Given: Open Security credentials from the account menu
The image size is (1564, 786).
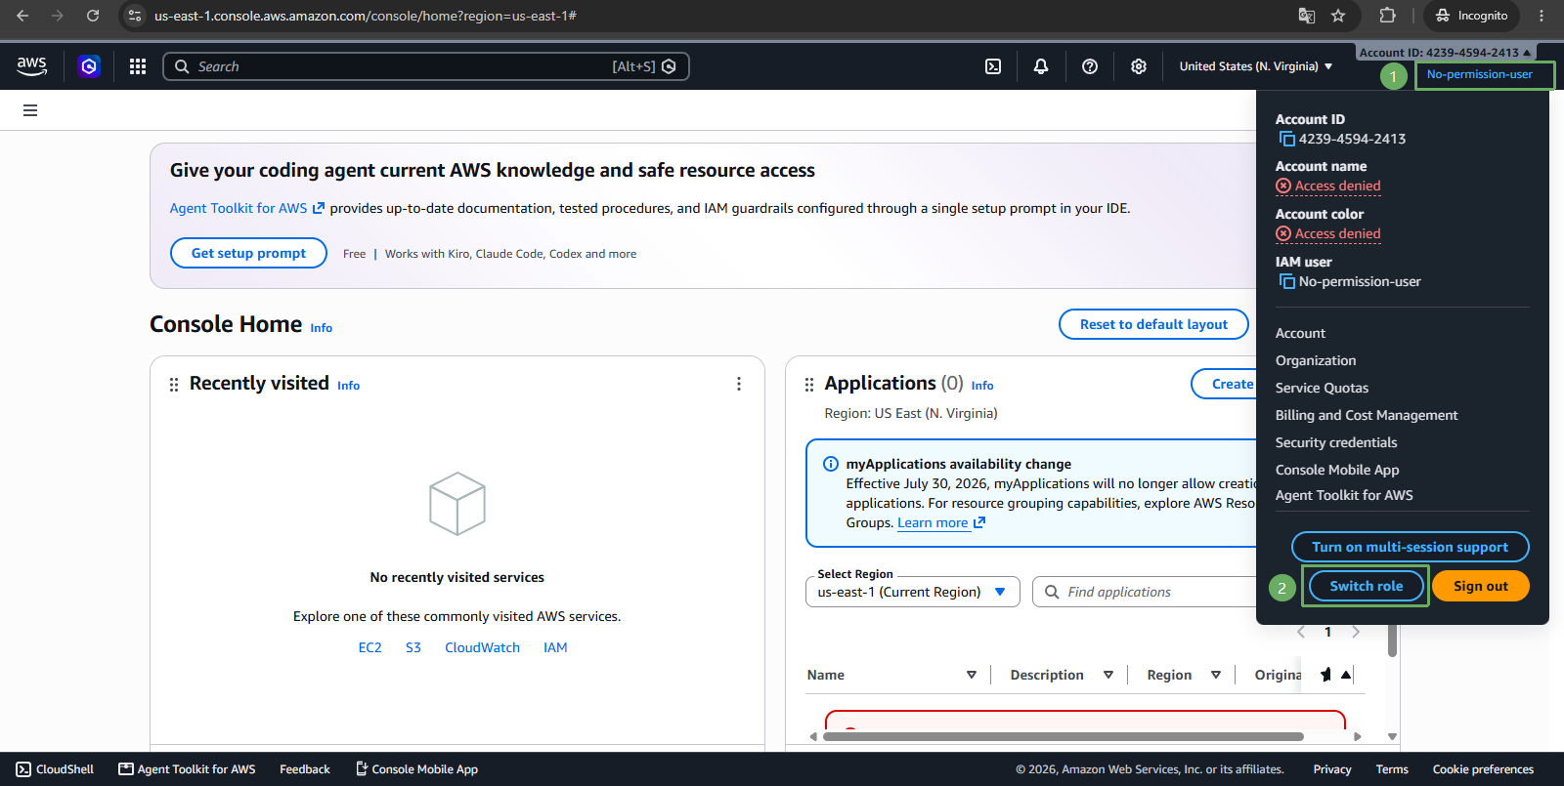Looking at the screenshot, I should coord(1336,442).
